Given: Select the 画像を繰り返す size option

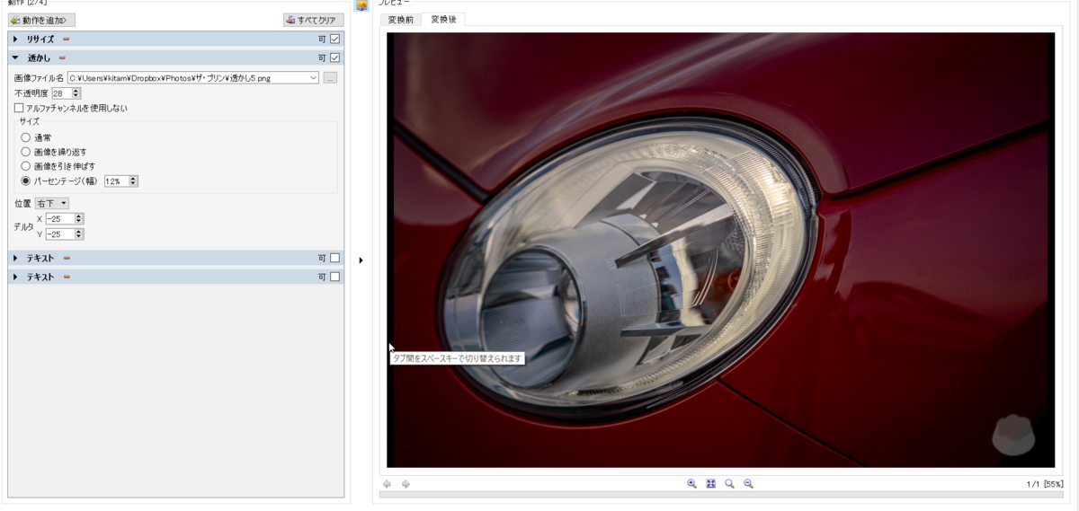Looking at the screenshot, I should pyautogui.click(x=25, y=152).
